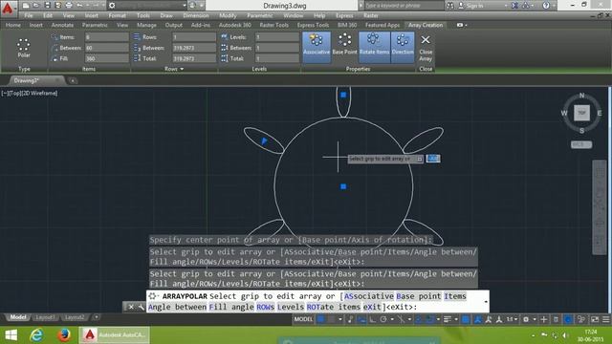This screenshot has width=612, height=344.
Task: Click the Rows count input field
Action: 194,37
